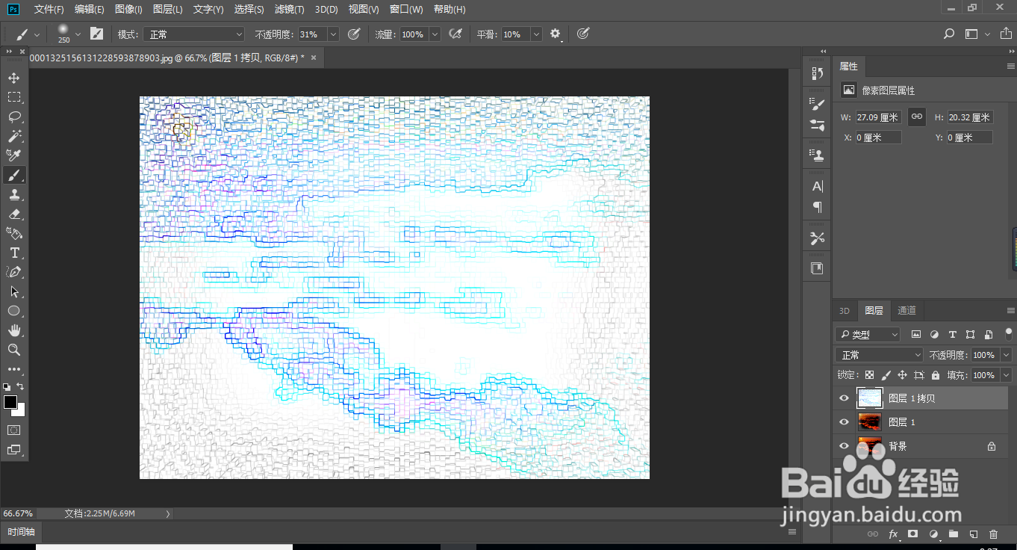Select the Horizontal Type tool
Viewport: 1017px width, 550px height.
[14, 253]
